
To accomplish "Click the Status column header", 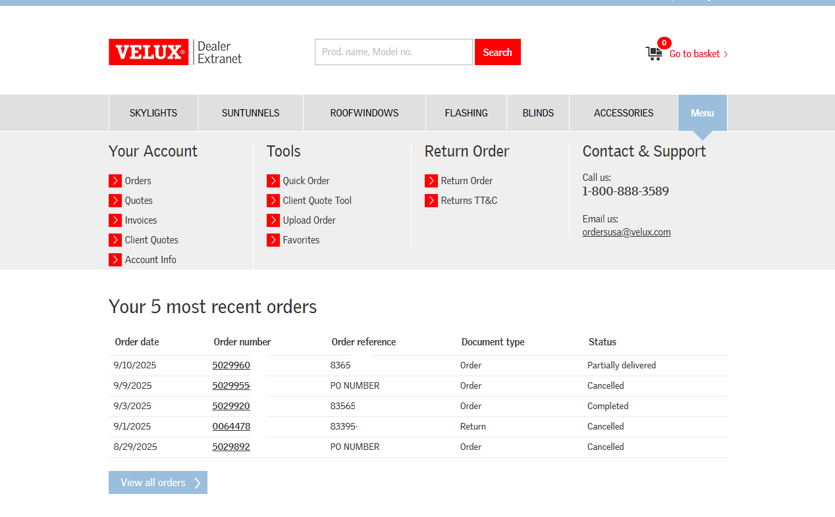I will point(603,342).
